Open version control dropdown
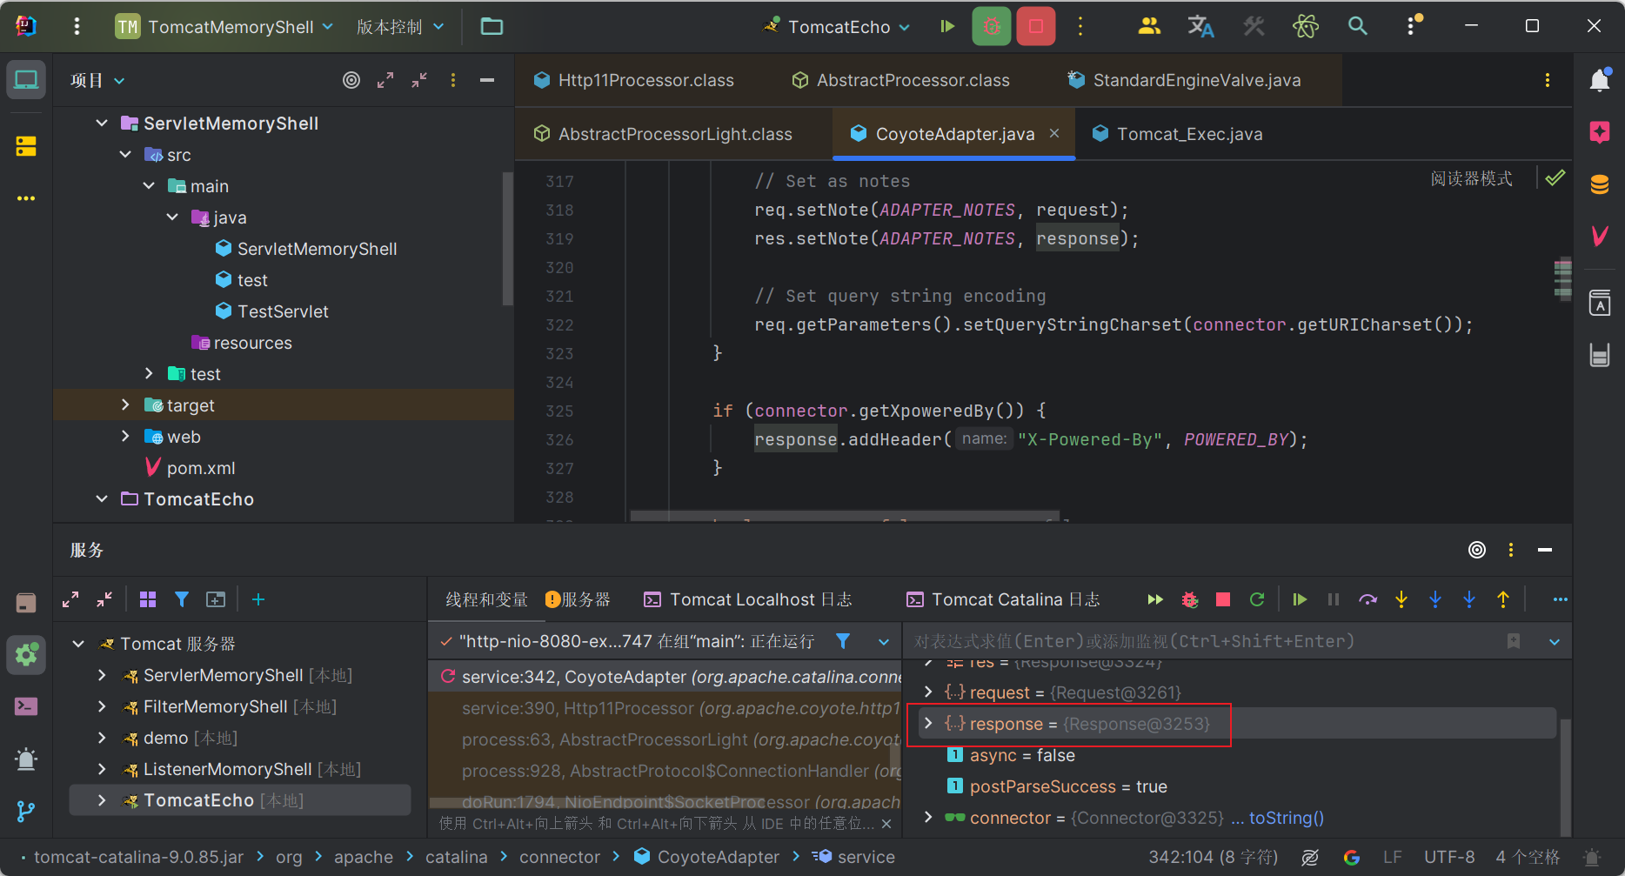1625x876 pixels. tap(400, 27)
